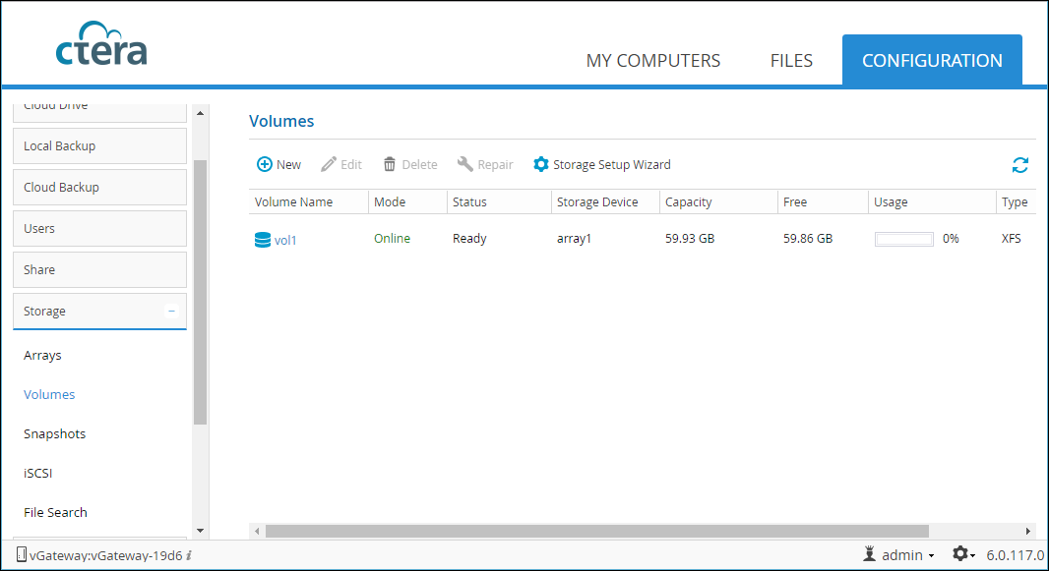The height and width of the screenshot is (571, 1049).
Task: Click the vol1 database icon
Action: coord(262,240)
